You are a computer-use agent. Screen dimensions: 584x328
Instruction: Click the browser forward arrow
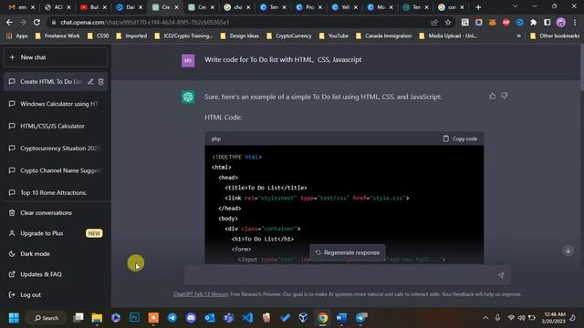pos(23,22)
